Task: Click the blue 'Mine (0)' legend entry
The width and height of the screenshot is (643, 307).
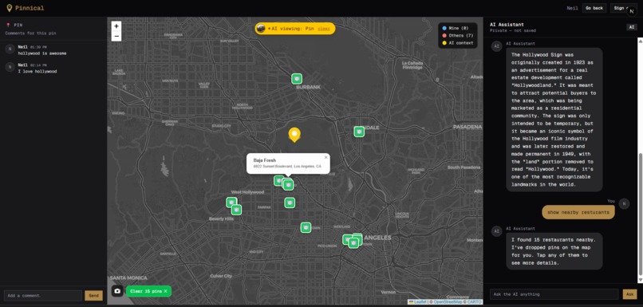Action: pyautogui.click(x=456, y=28)
